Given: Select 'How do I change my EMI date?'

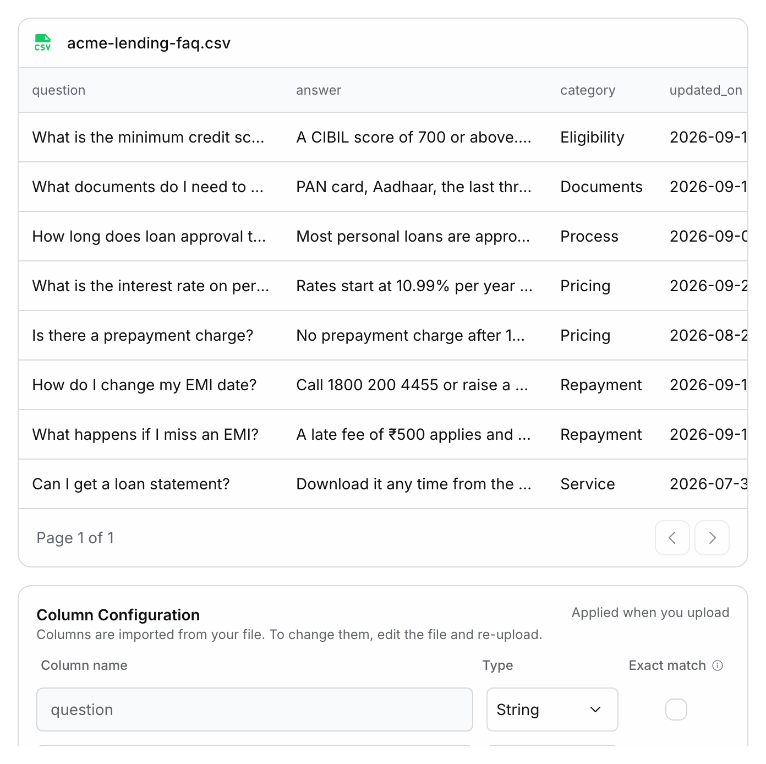Looking at the screenshot, I should [145, 385].
